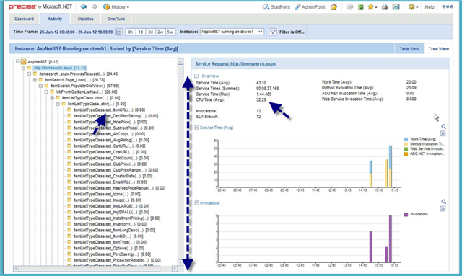Viewport: 462px width, 276px height.
Task: Send by email using envelope icon
Action: pyautogui.click(x=396, y=6)
